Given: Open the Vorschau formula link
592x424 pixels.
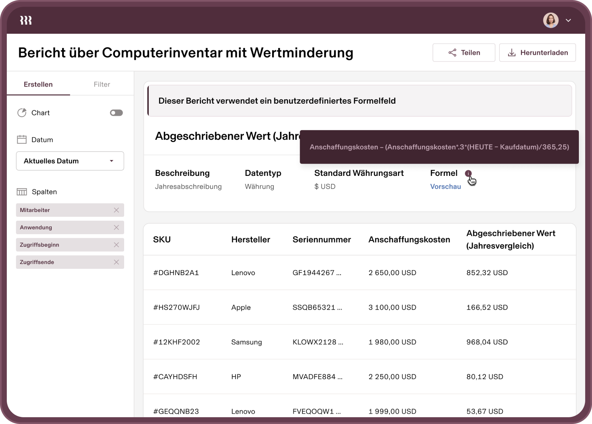Looking at the screenshot, I should [x=445, y=187].
